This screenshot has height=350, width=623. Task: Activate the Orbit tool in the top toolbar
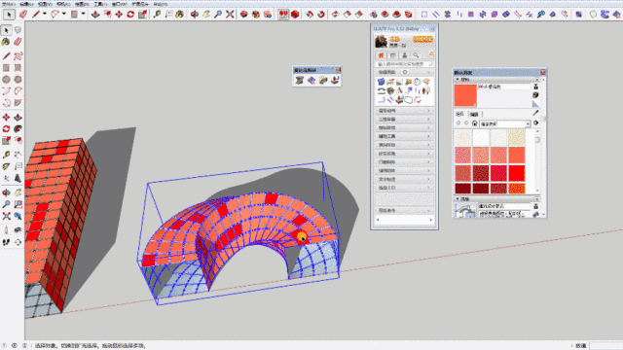[x=195, y=15]
